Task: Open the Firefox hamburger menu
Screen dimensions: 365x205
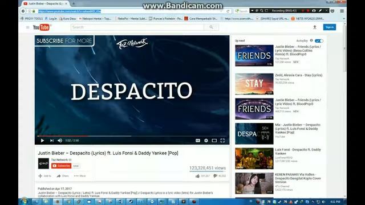Action: coord(342,11)
